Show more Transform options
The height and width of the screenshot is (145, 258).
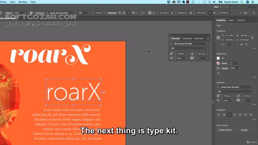pos(254,49)
